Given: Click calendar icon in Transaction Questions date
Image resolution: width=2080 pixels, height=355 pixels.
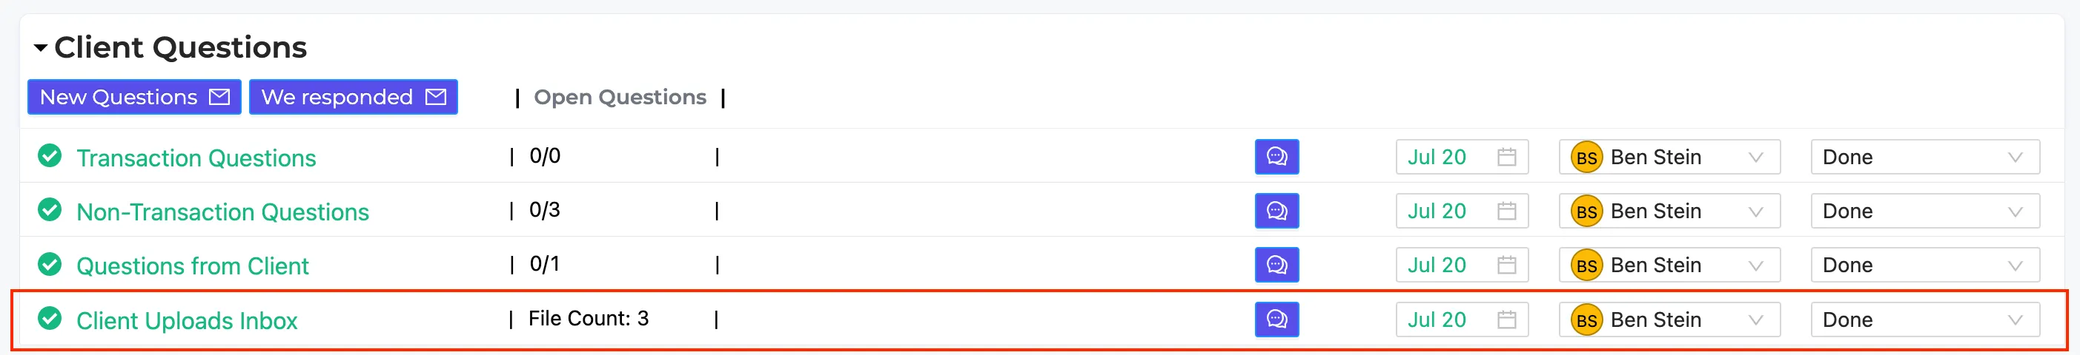Looking at the screenshot, I should (1506, 157).
